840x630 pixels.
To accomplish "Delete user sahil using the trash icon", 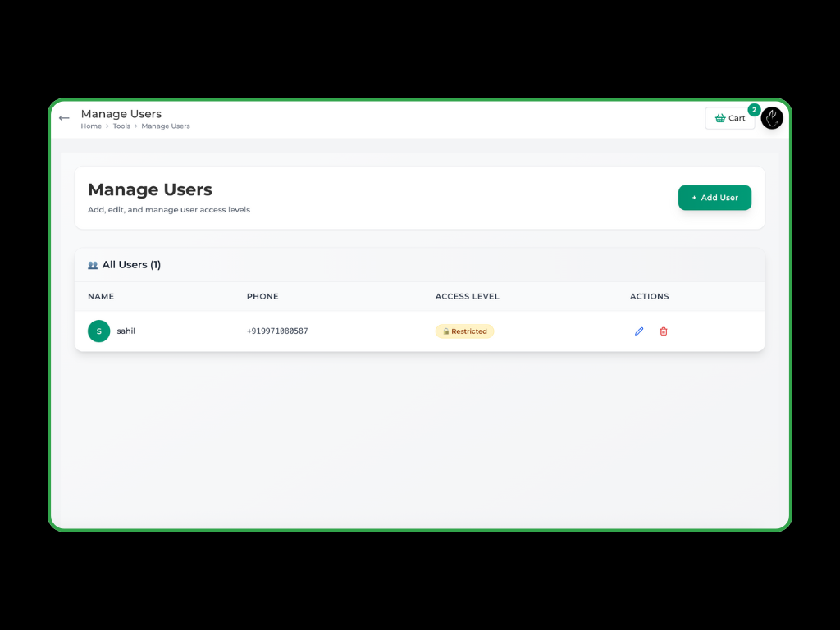I will [x=664, y=331].
